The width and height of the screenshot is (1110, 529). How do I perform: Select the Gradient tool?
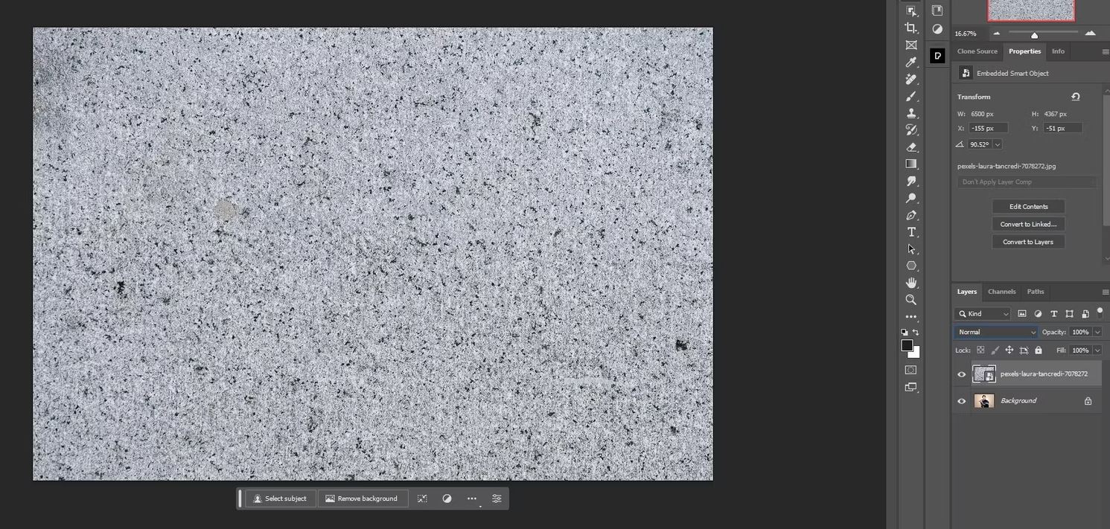point(911,164)
